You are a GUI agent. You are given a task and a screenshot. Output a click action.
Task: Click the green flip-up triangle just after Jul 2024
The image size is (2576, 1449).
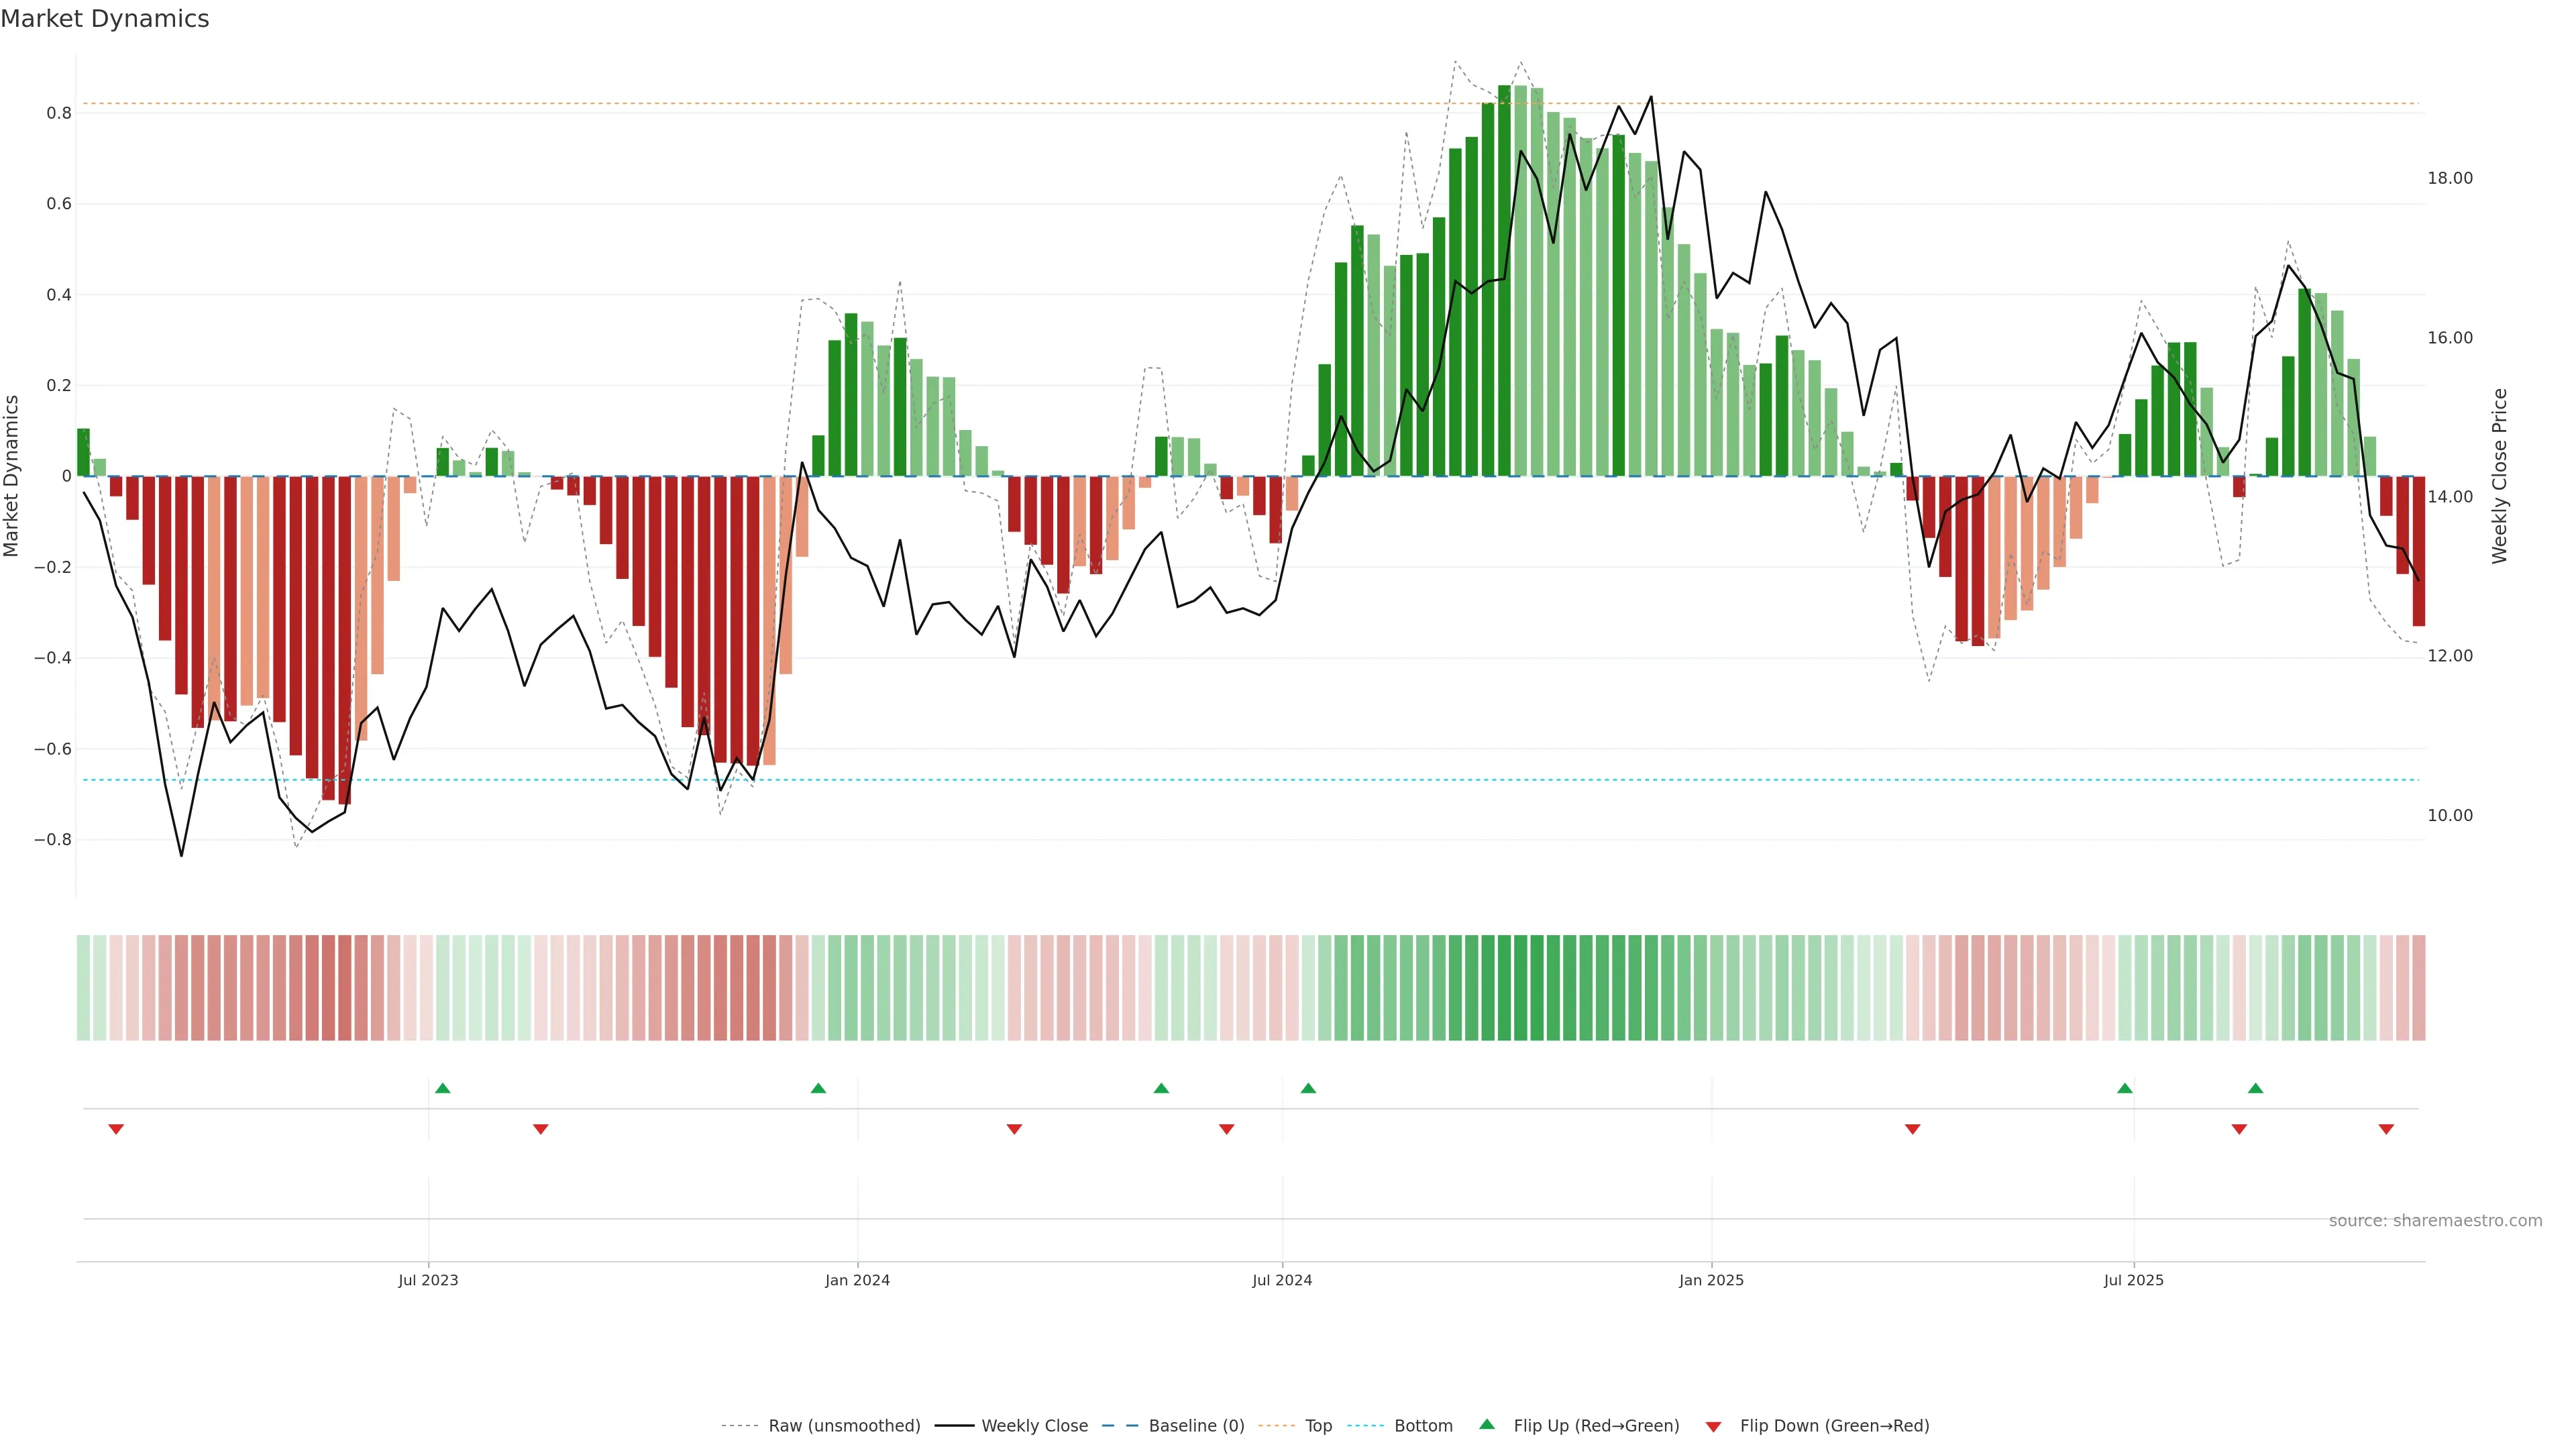[1308, 1088]
